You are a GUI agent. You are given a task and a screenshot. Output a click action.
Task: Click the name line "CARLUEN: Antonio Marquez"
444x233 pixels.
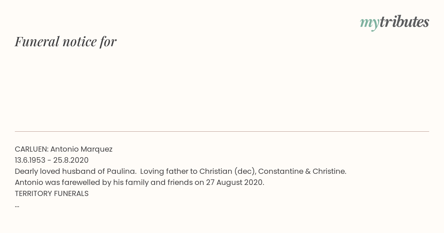[64, 149]
